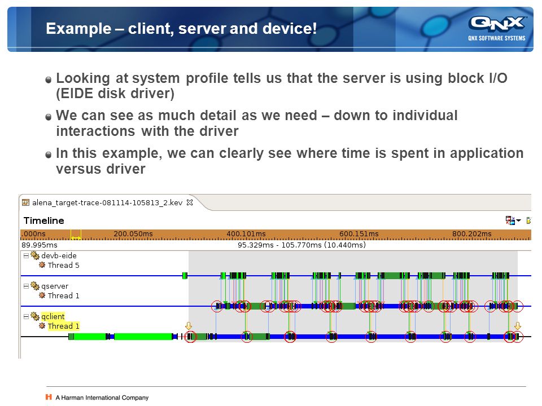Select the alena_target-trace-081114-105813_2.kev tab
This screenshot has width=542, height=406.
[x=107, y=202]
